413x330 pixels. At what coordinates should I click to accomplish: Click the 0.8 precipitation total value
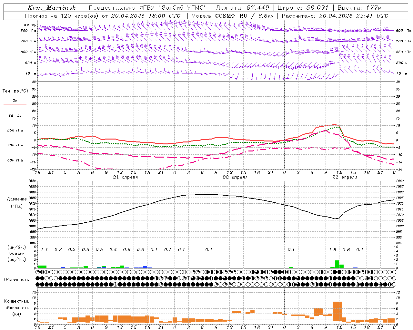(346, 249)
